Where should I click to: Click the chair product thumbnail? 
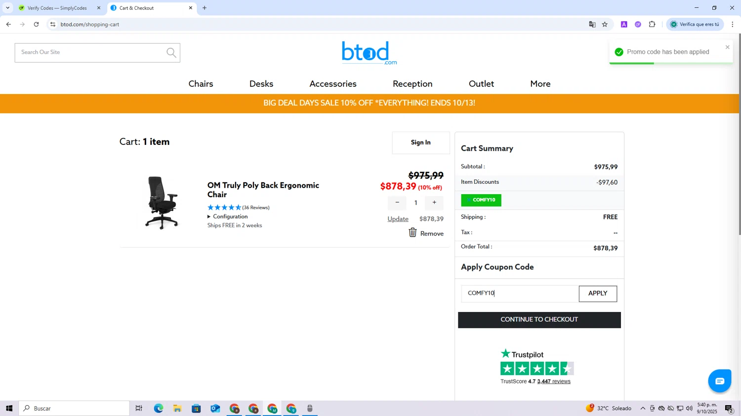click(x=162, y=203)
